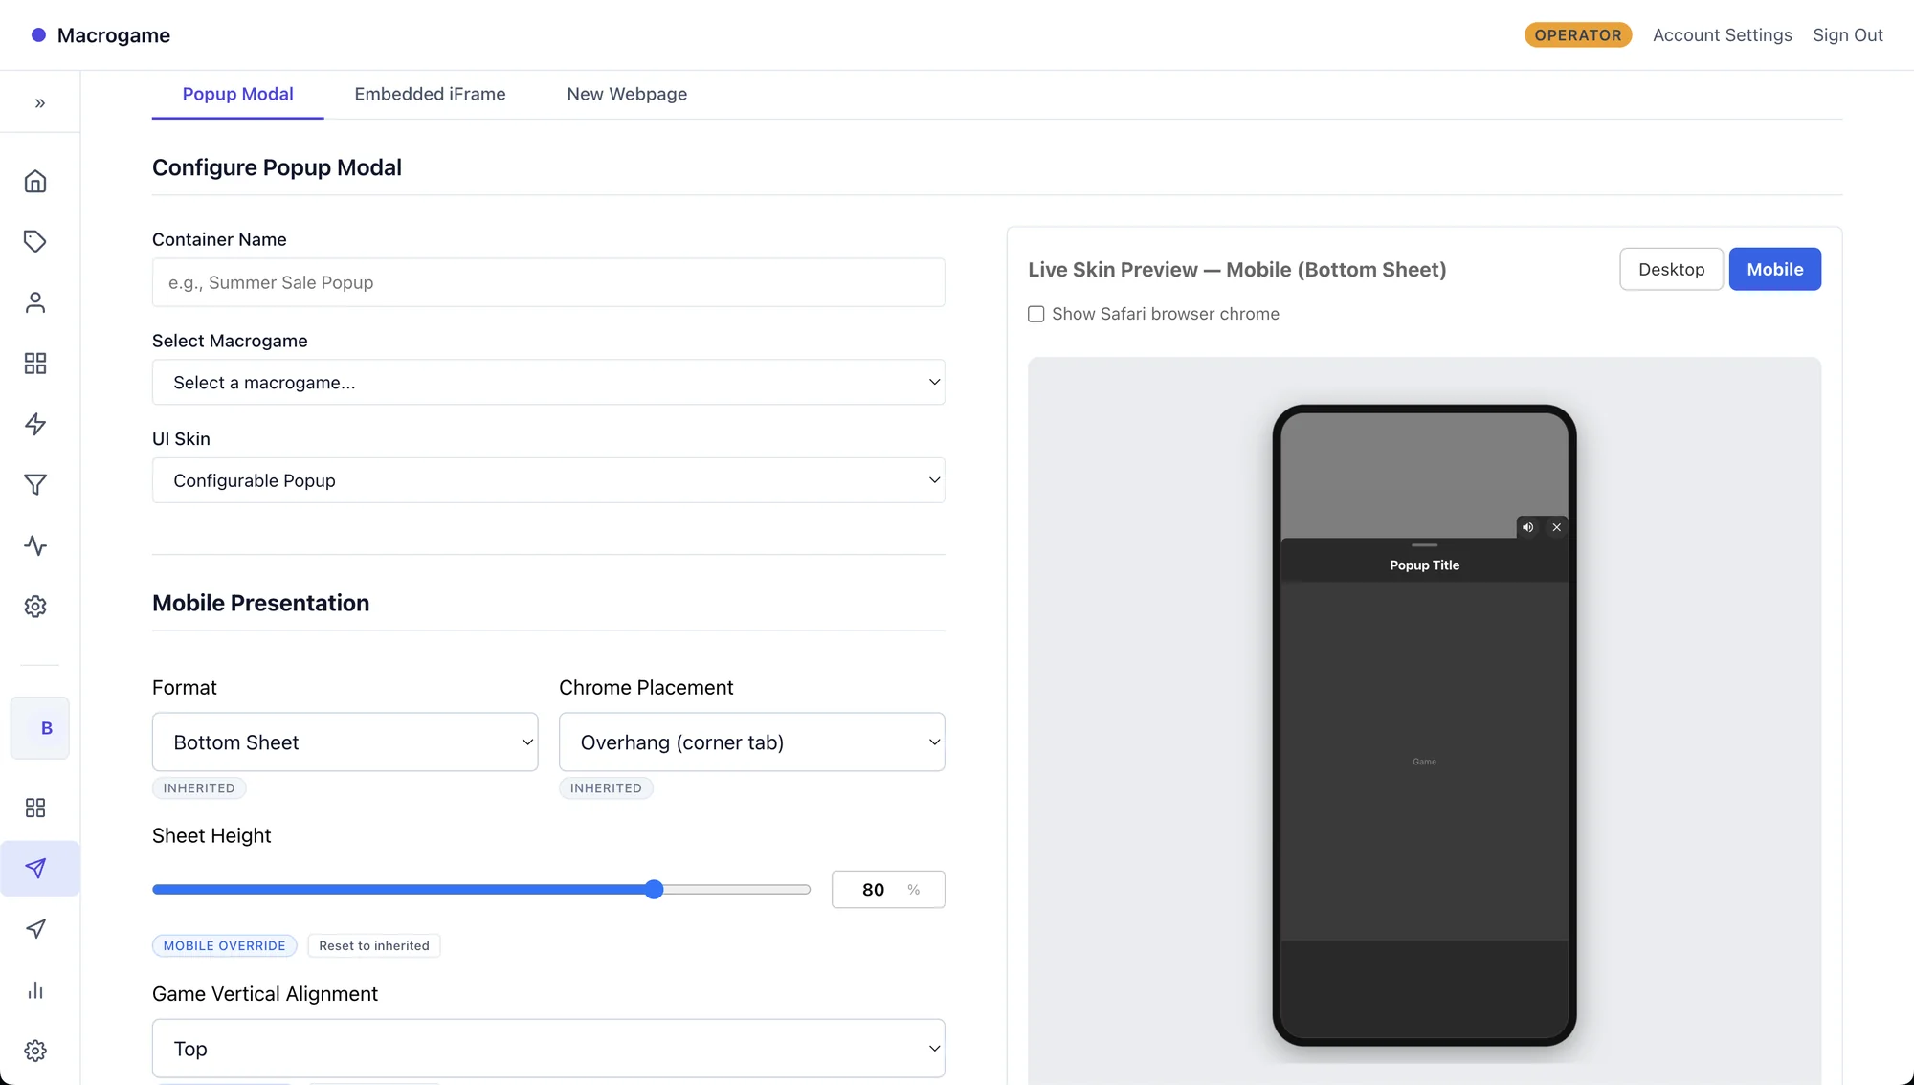Viewport: 1914px width, 1085px height.
Task: Focus the Sheet Height percent field
Action: pos(888,889)
